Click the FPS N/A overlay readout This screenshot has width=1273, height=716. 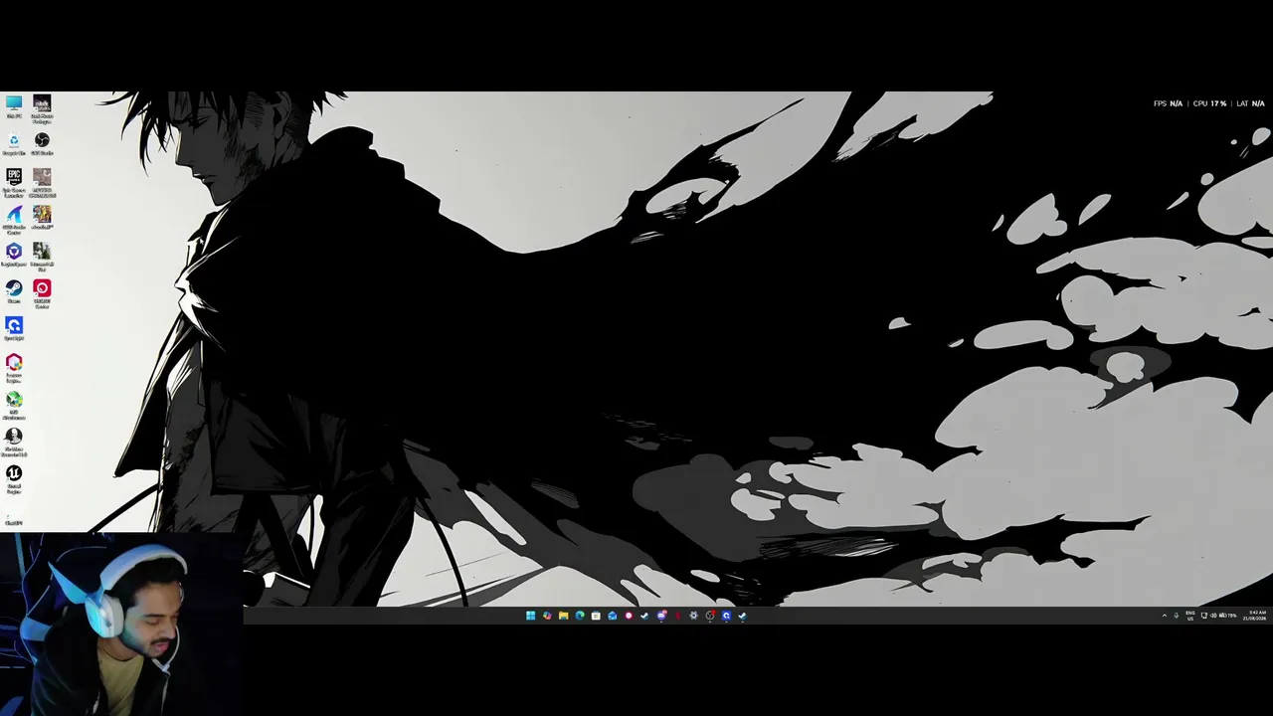(x=1168, y=103)
